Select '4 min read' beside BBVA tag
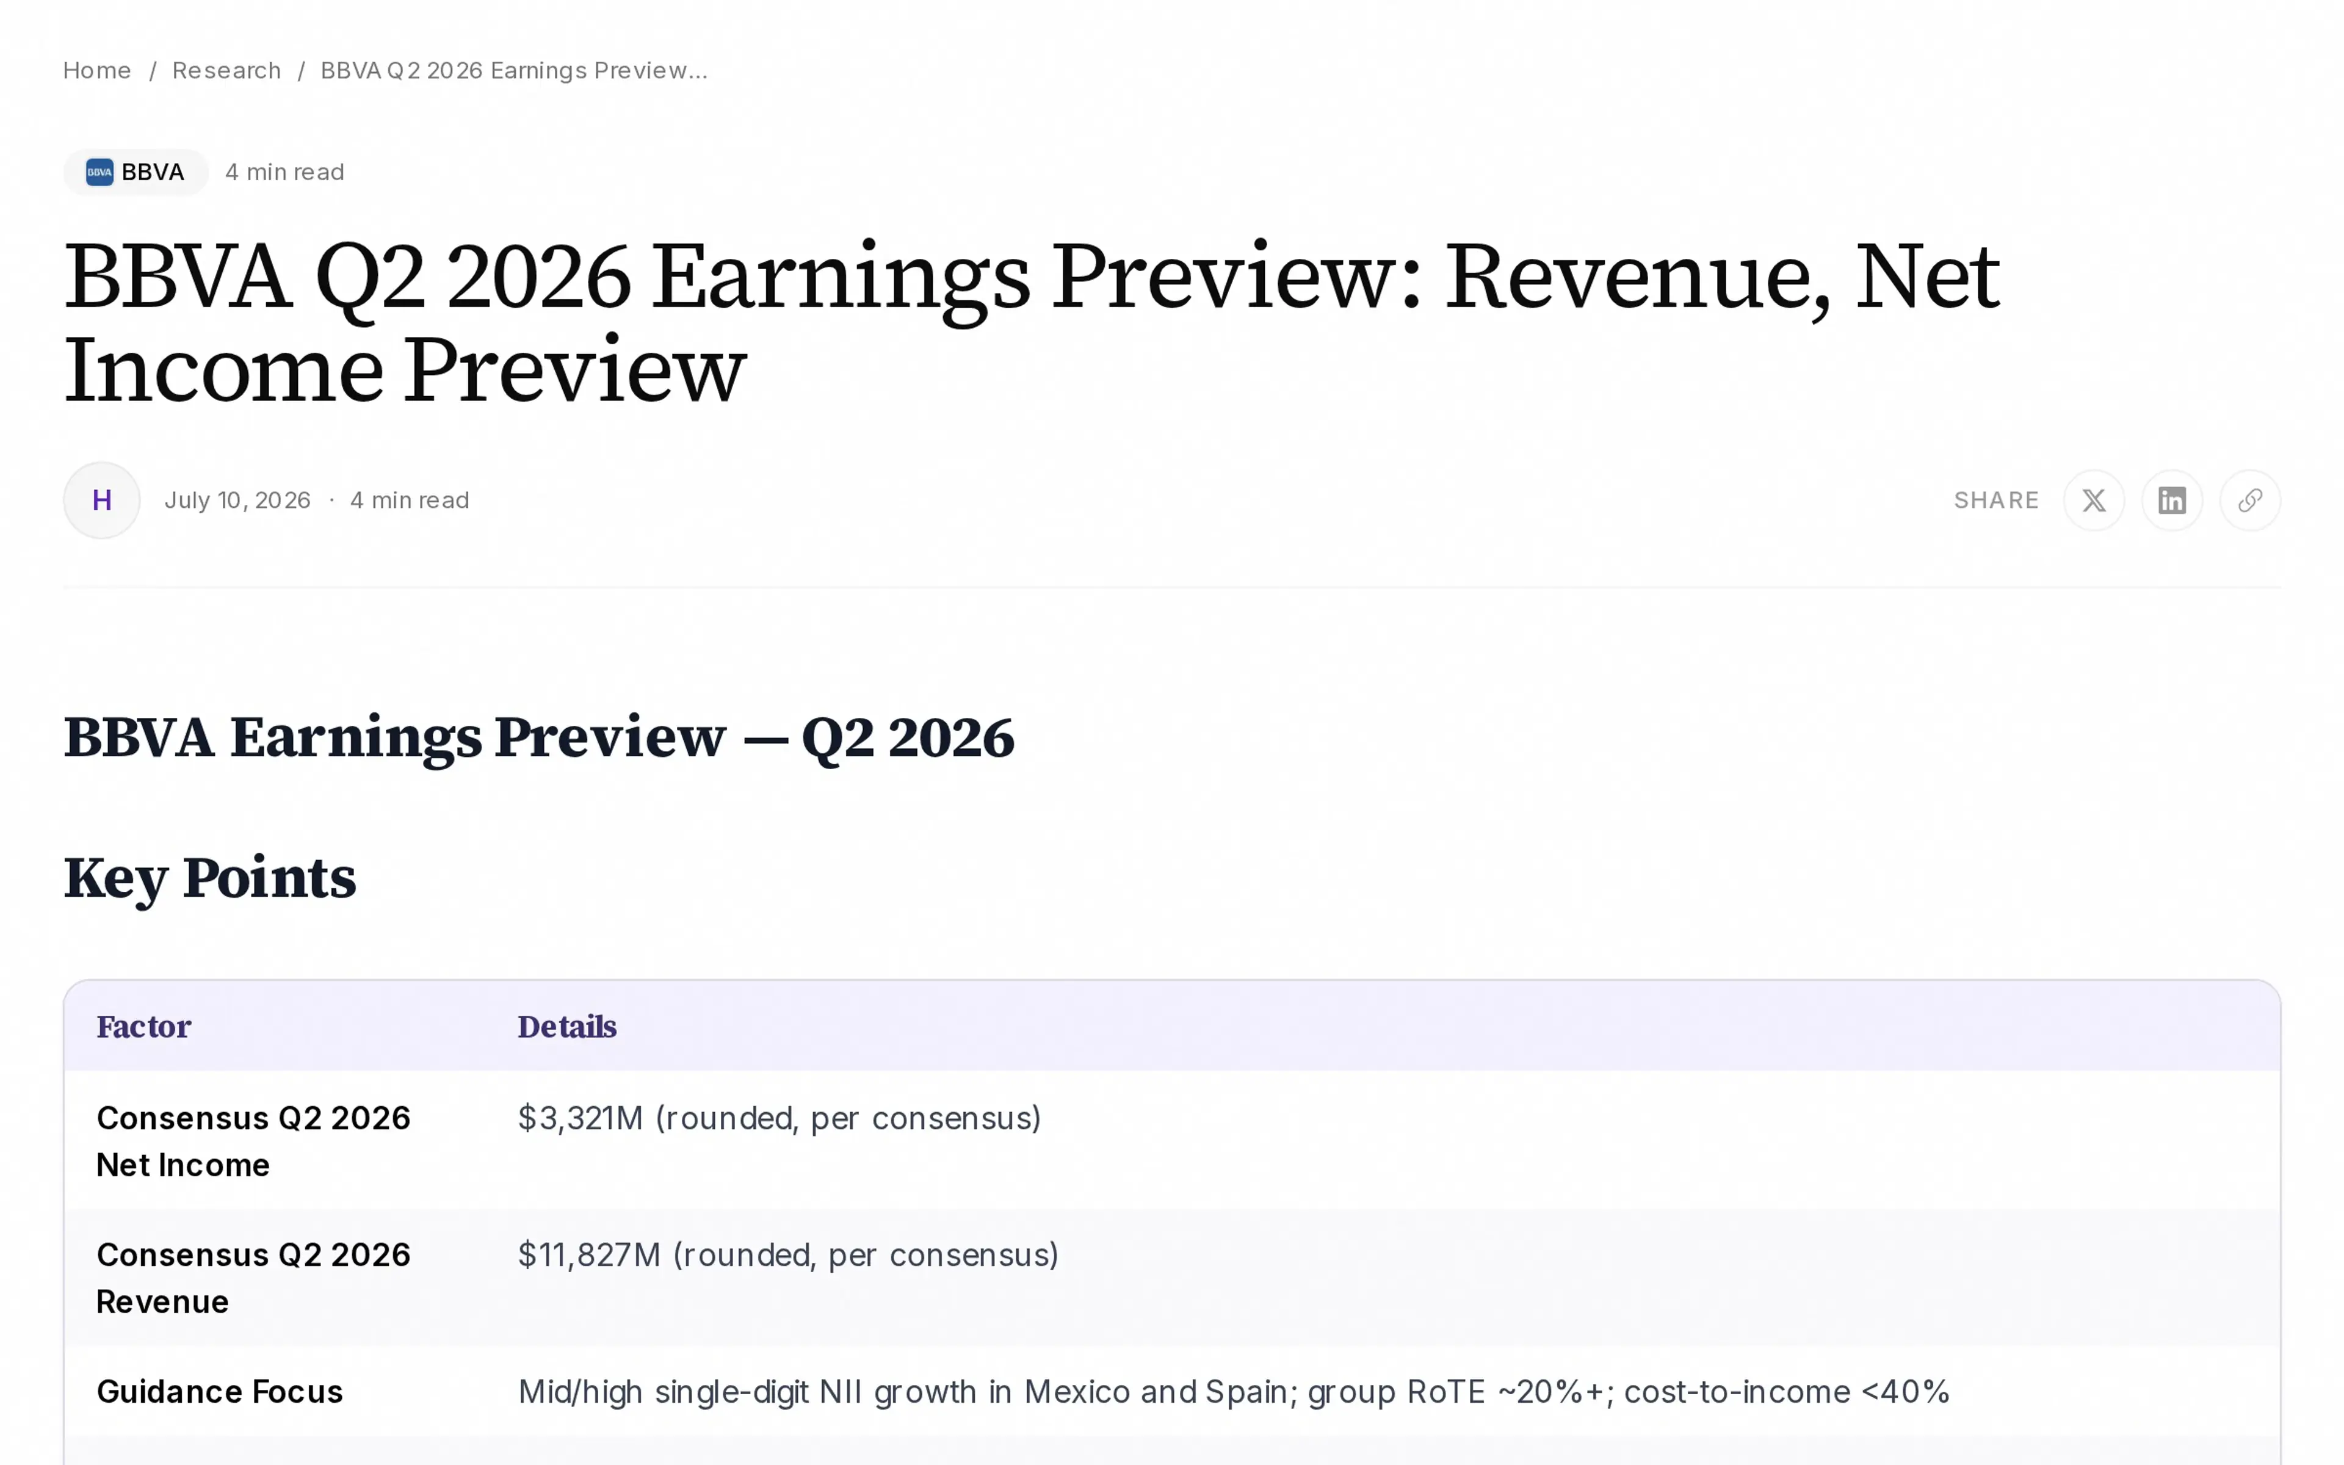Image resolution: width=2344 pixels, height=1465 pixels. click(x=285, y=173)
